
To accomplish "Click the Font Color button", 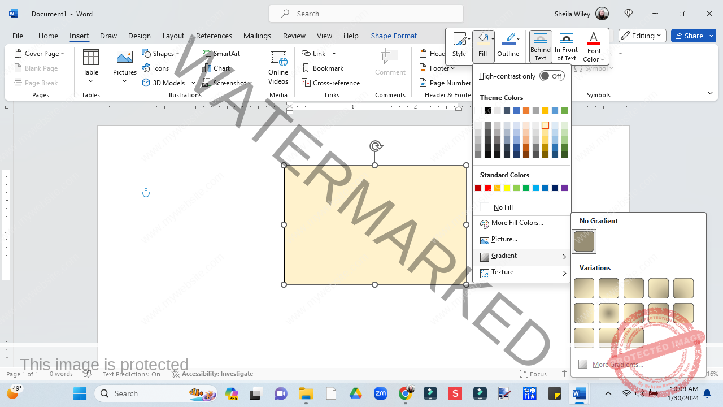I will 594,46.
